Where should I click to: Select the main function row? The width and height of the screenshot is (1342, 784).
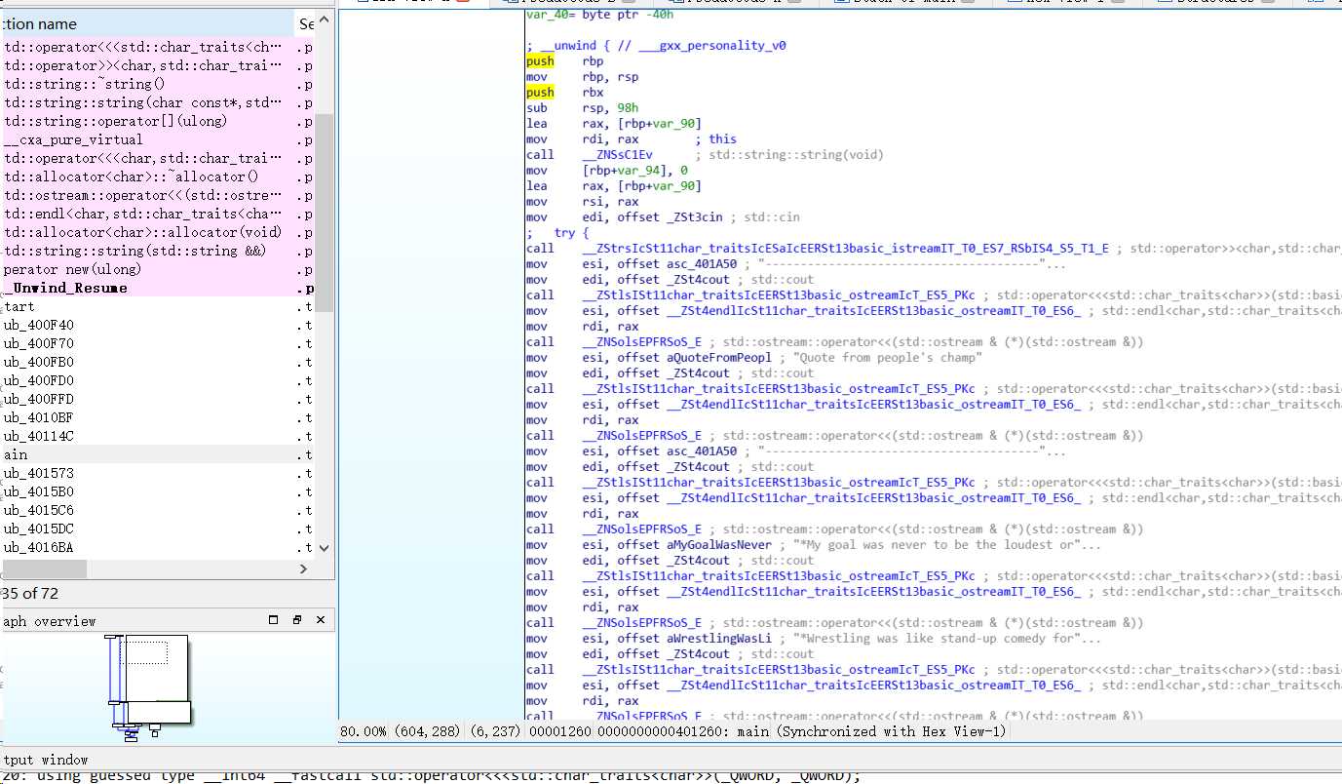click(158, 454)
